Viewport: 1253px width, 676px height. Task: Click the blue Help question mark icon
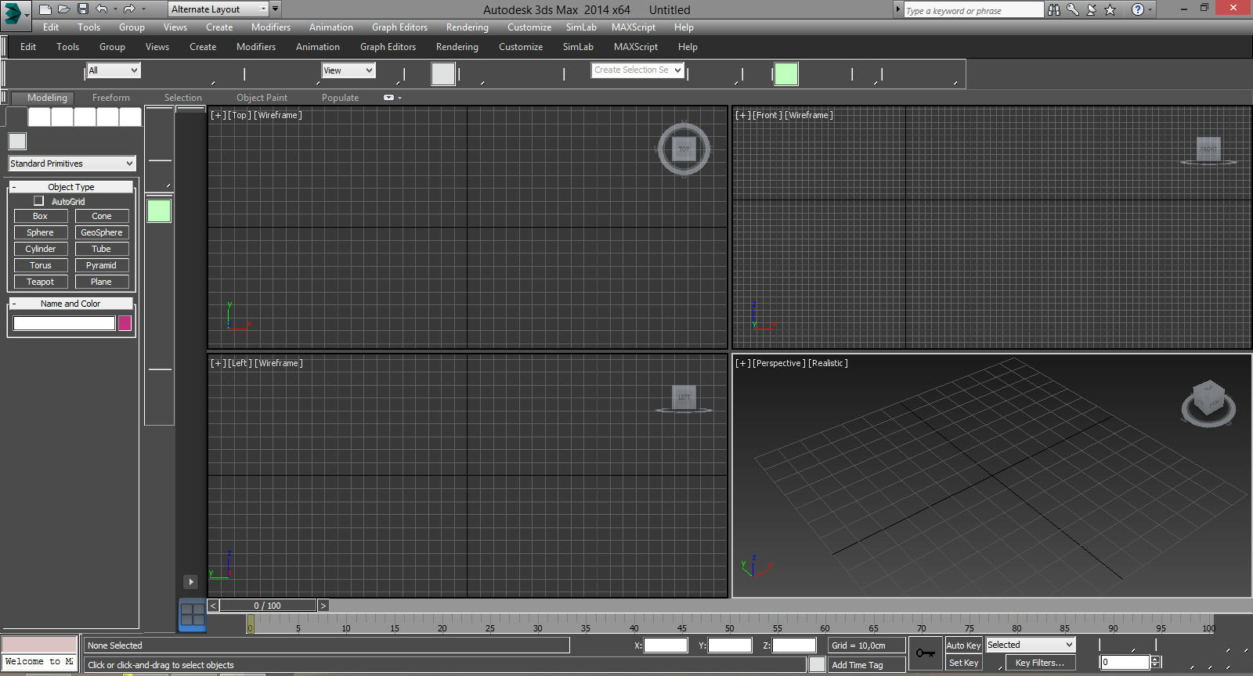tap(1138, 9)
